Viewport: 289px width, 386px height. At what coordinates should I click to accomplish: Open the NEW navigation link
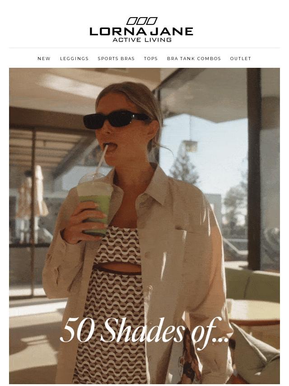(44, 59)
